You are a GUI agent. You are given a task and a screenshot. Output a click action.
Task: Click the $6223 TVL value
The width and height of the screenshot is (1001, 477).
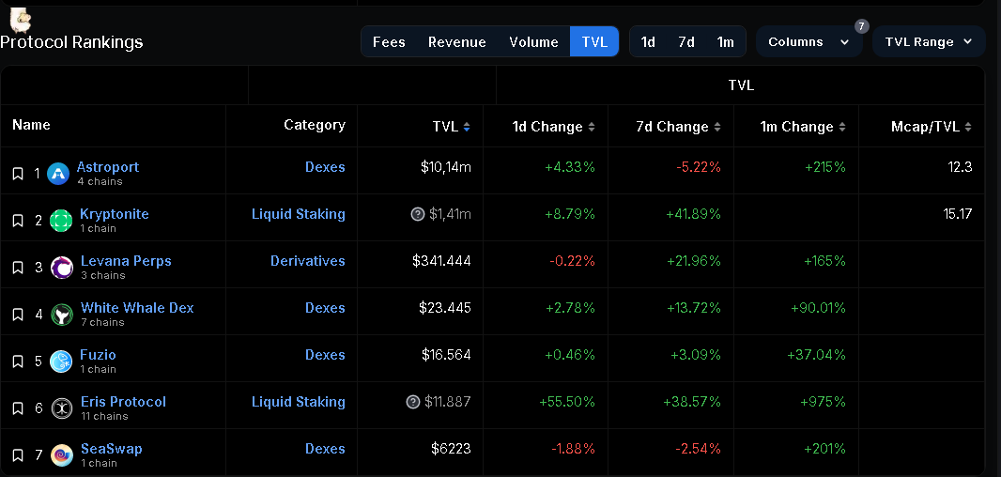451,448
